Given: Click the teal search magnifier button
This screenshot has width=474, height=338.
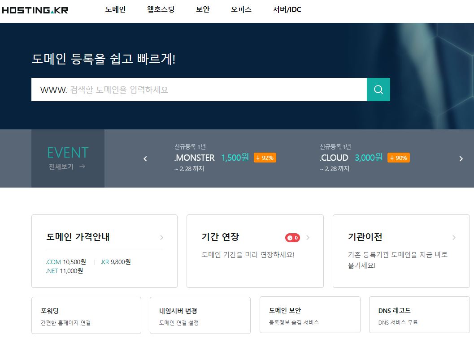Looking at the screenshot, I should [378, 90].
